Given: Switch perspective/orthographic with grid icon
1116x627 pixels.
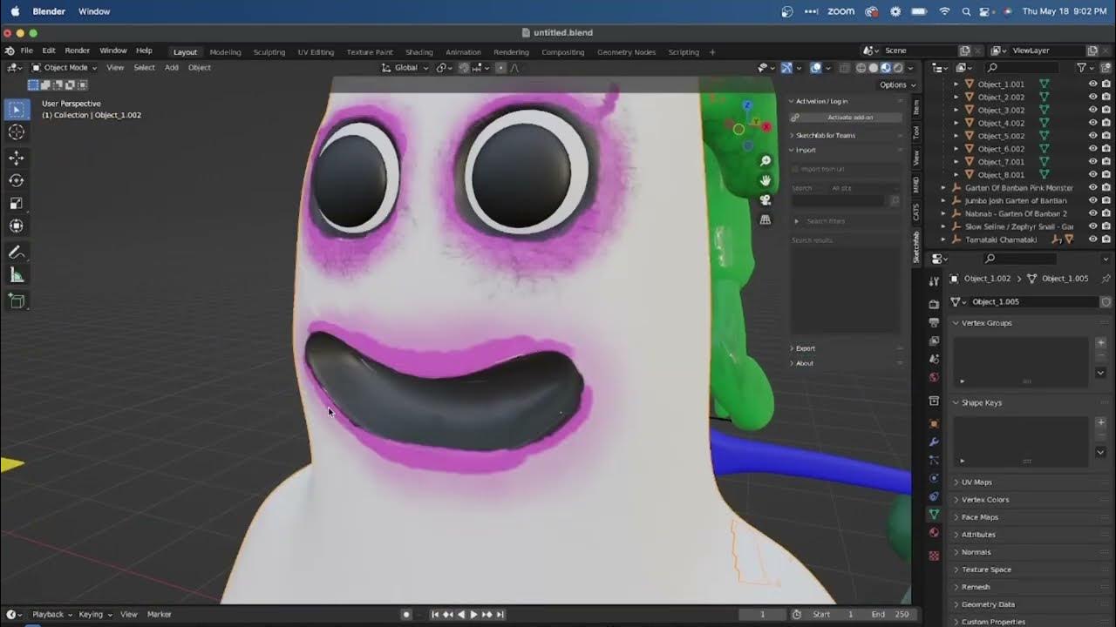Looking at the screenshot, I should (766, 220).
